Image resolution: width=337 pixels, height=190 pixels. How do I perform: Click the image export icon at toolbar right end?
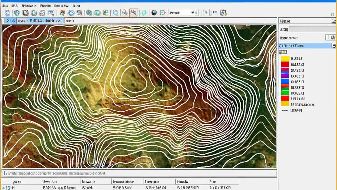pyautogui.click(x=223, y=12)
